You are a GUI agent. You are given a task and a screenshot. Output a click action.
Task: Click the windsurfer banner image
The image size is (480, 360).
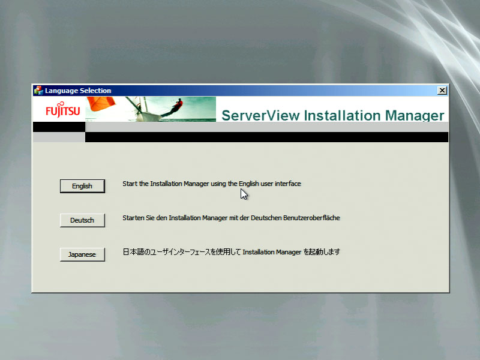(x=151, y=109)
